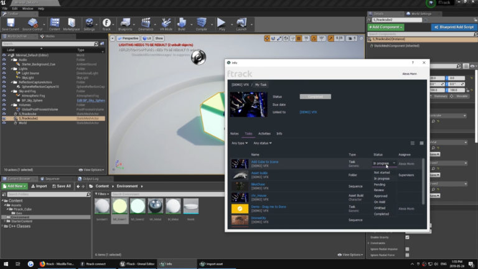
Task: Toggle viewport grid snapping icon
Action: pyautogui.click(x=299, y=39)
